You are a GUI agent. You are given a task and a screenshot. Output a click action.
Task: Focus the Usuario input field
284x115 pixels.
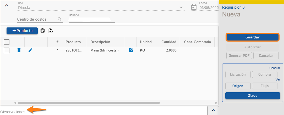pos(92,20)
